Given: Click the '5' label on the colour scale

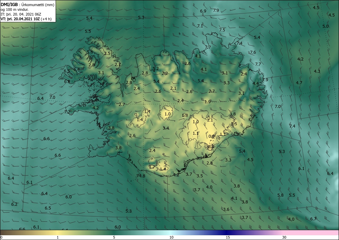Looking at the screenshot, I should (114, 238).
